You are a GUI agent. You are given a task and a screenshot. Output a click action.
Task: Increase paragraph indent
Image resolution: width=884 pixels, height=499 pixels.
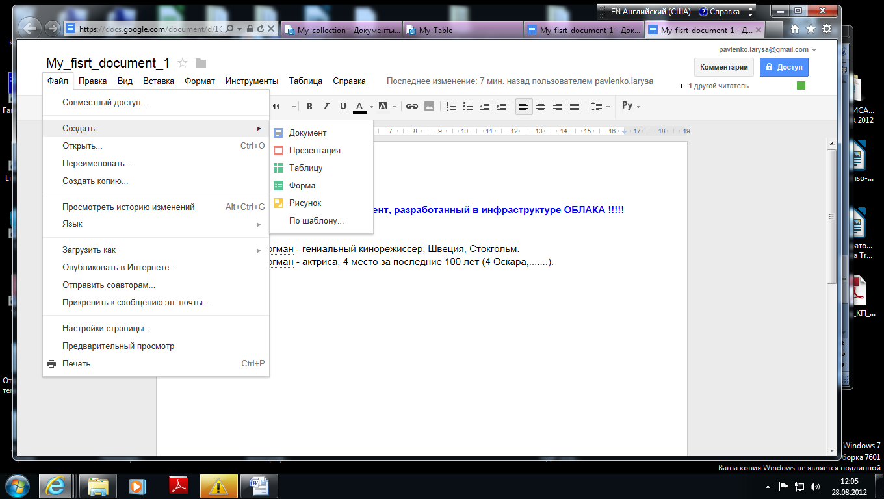pos(502,106)
